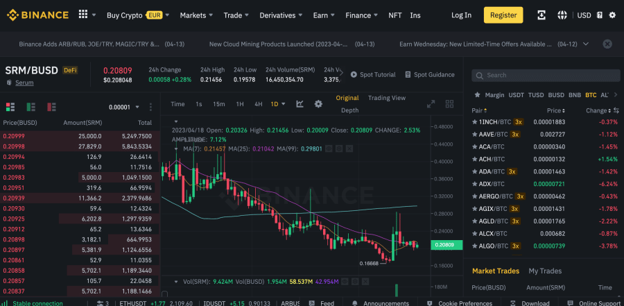Switch chart to Depth tab
624x306 pixels.
pos(350,110)
